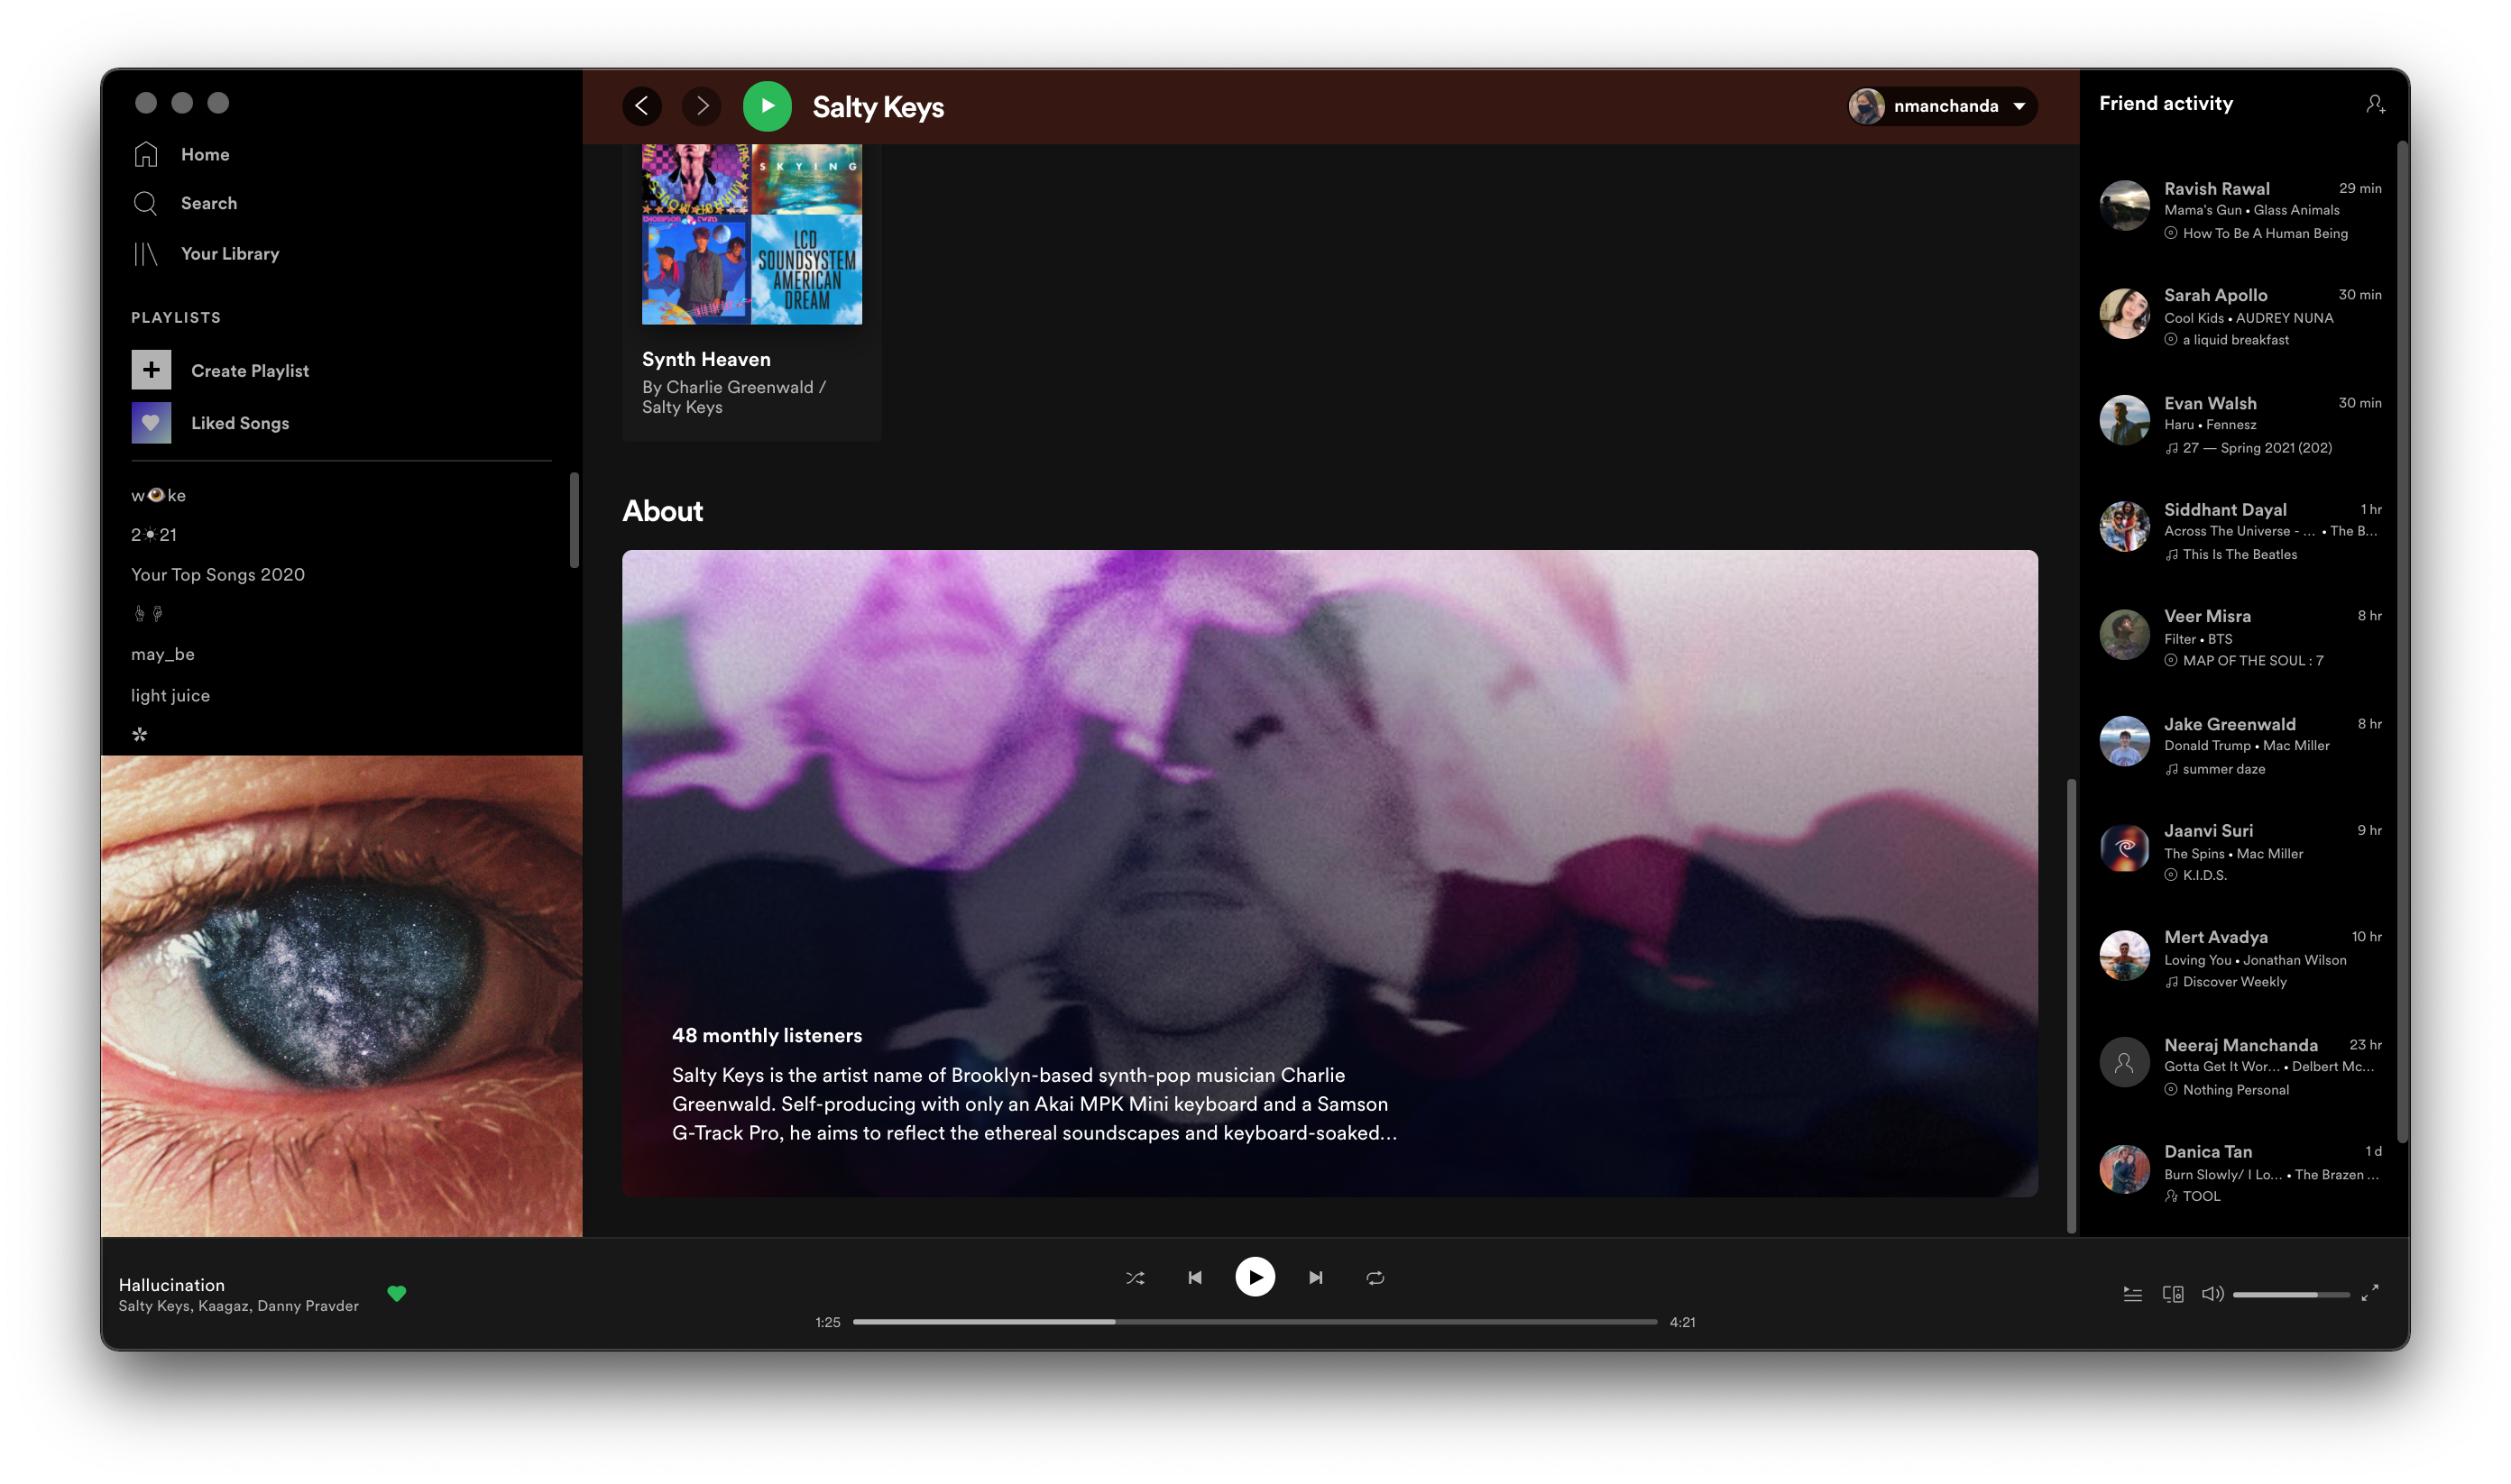
Task: Open MAP OF THE SOUL : 7 album
Action: [x=2253, y=661]
